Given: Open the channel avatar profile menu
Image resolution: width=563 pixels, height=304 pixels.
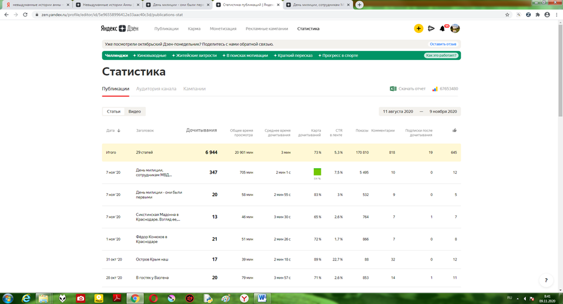Looking at the screenshot, I should 455,28.
